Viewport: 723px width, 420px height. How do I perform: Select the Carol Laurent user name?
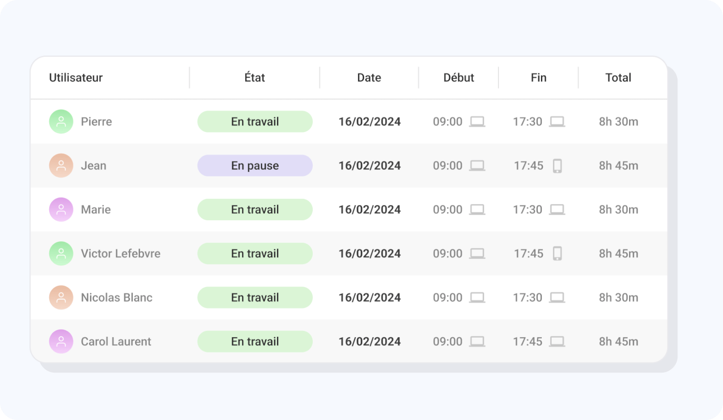116,341
